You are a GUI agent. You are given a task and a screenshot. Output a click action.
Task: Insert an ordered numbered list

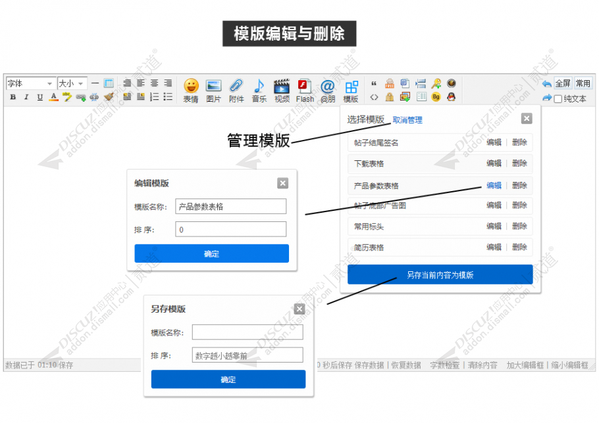tap(154, 97)
